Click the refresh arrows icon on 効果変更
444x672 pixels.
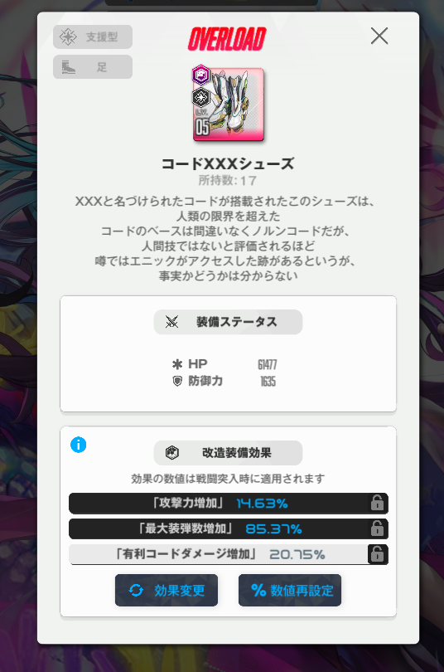(x=136, y=590)
